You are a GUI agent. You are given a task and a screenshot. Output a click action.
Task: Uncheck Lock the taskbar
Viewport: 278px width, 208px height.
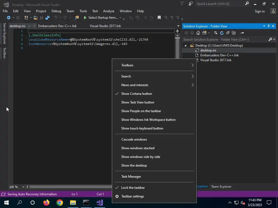coord(154,188)
